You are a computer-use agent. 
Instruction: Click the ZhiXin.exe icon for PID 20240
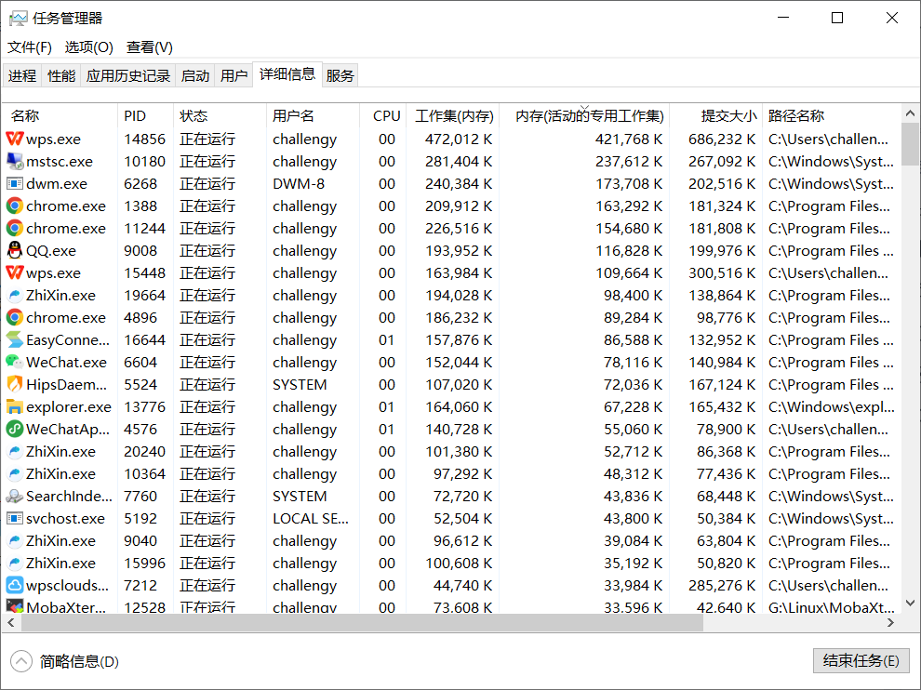(x=15, y=452)
